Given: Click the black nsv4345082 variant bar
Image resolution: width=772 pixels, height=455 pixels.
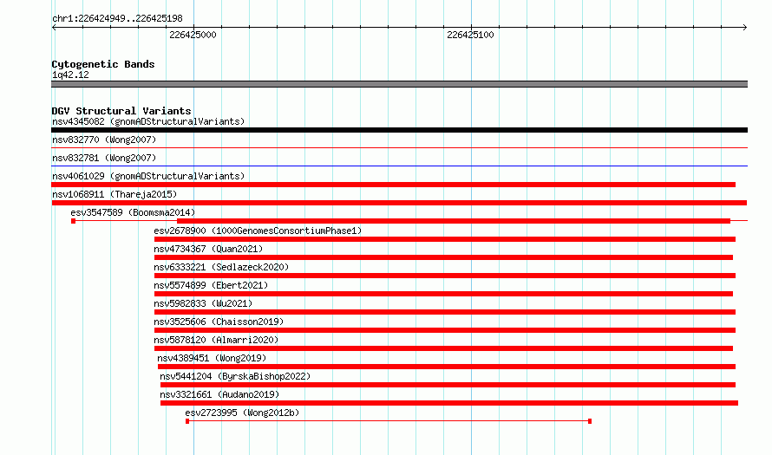Looking at the screenshot, I should 399,130.
